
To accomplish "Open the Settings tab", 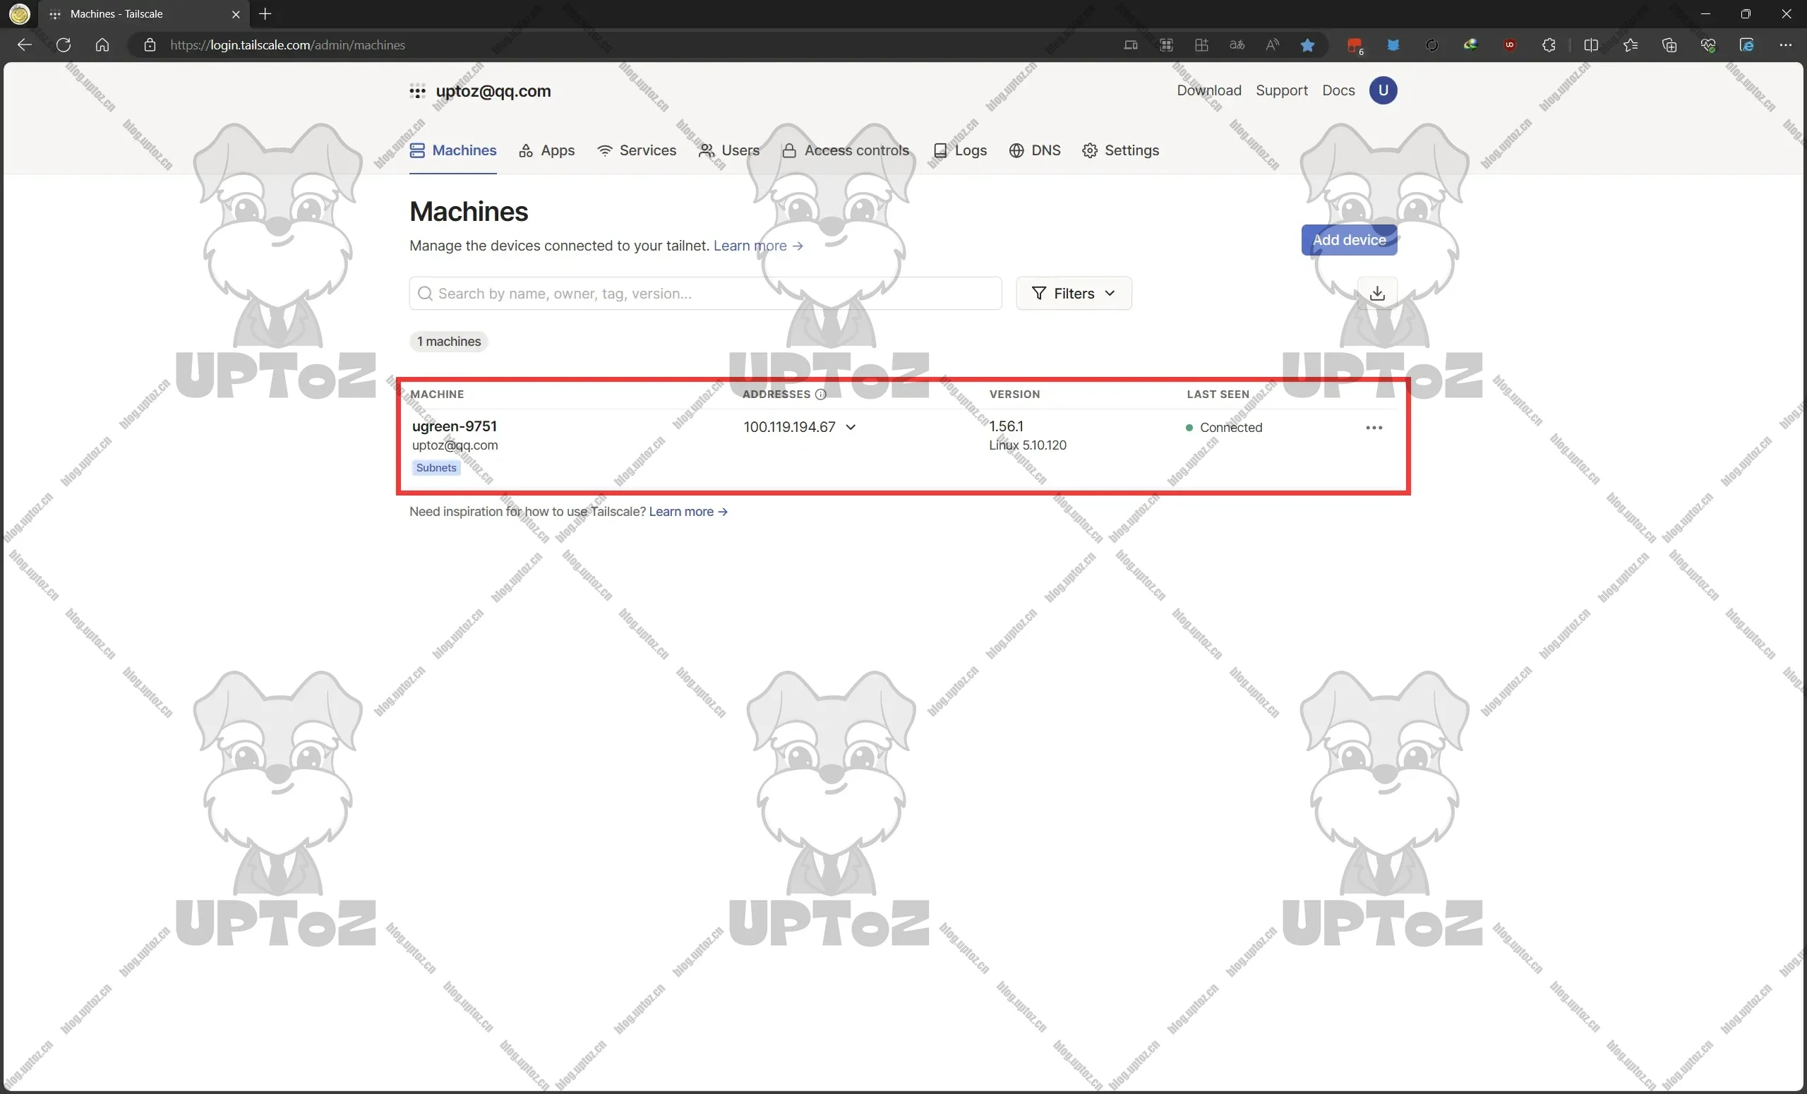I will click(1121, 150).
